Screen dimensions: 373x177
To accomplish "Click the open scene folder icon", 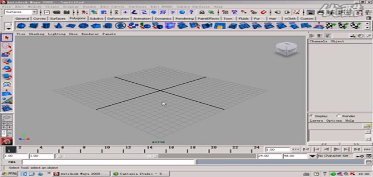I will [x=57, y=12].
